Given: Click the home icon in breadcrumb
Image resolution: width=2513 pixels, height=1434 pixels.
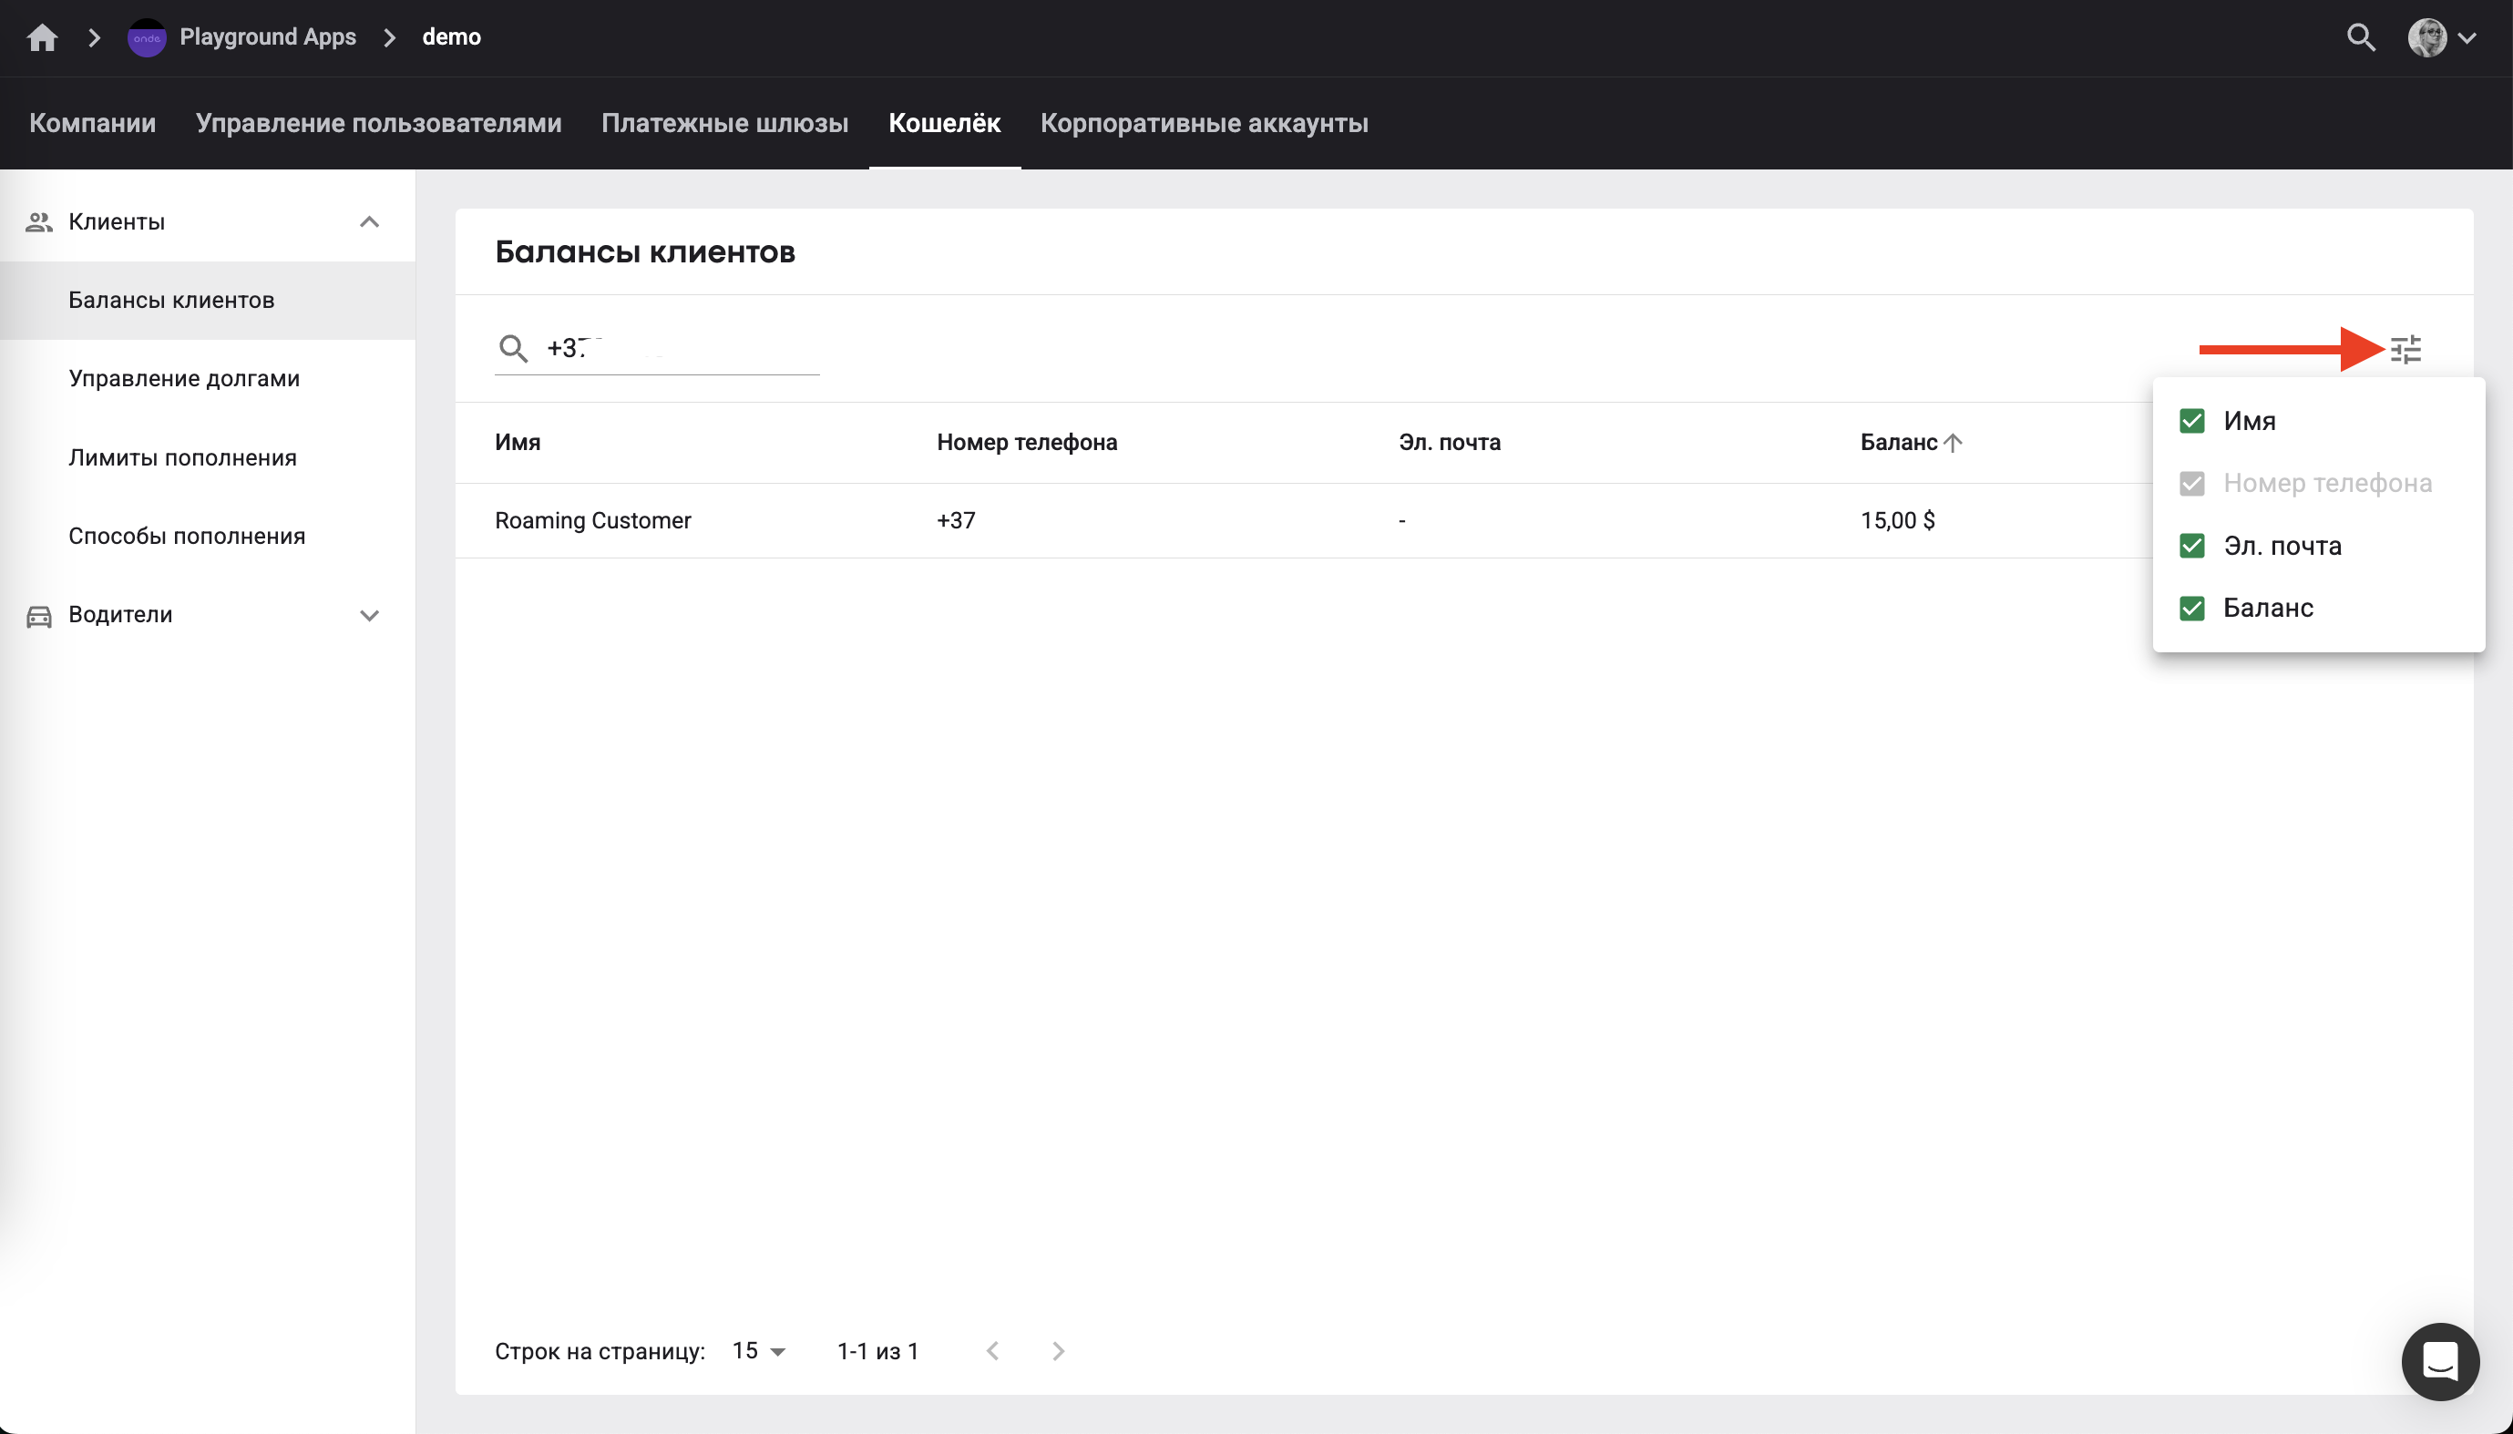Looking at the screenshot, I should 42,37.
